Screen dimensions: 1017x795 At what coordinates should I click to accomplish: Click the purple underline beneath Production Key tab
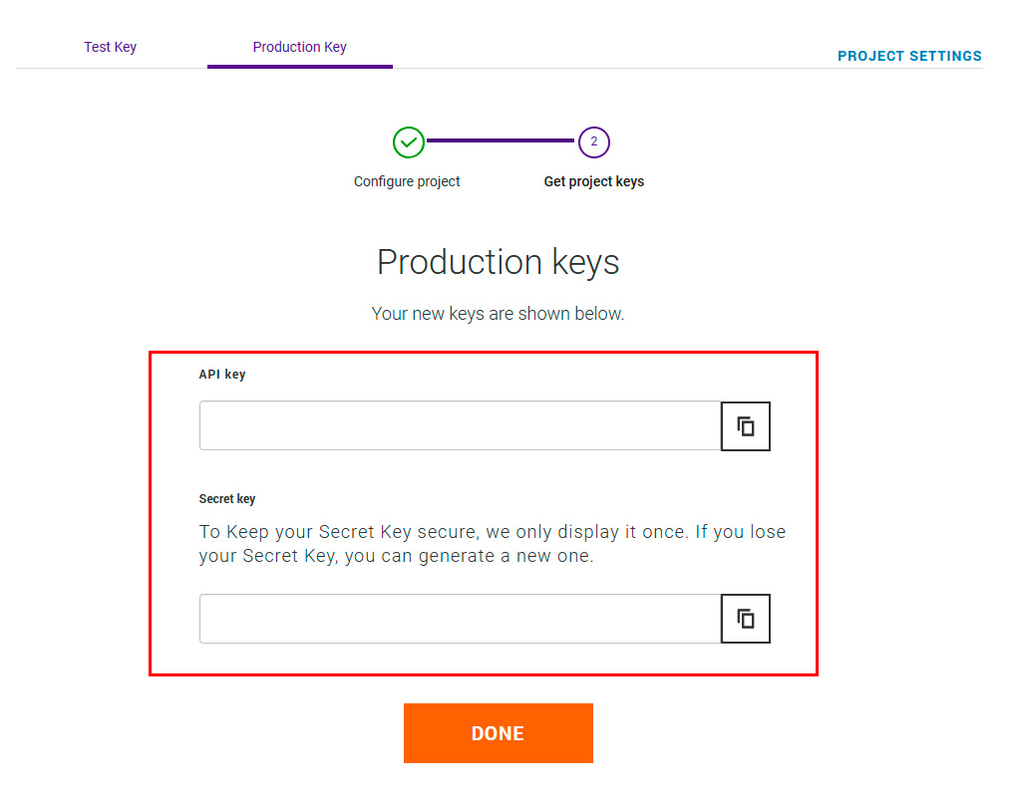point(299,66)
